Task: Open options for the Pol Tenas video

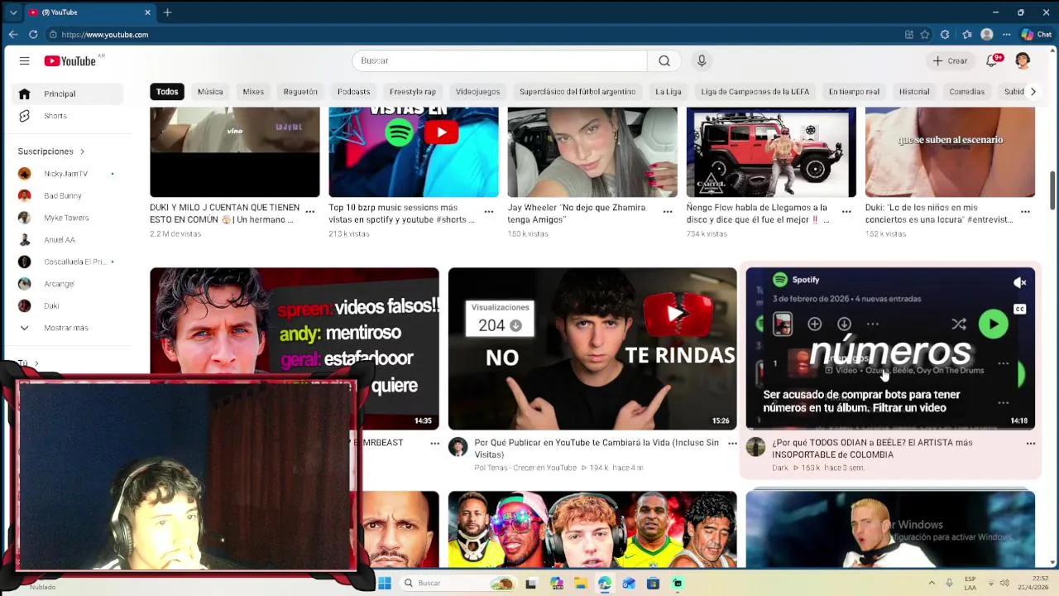Action: [732, 444]
